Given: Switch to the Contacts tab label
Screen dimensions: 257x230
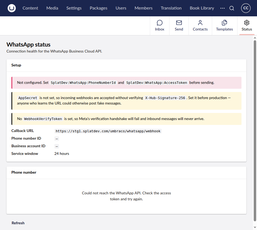Looking at the screenshot, I should pyautogui.click(x=200, y=29).
